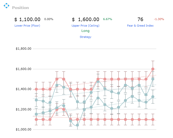Select the last red point at $1,600
The width and height of the screenshot is (173, 138).
click(153, 69)
